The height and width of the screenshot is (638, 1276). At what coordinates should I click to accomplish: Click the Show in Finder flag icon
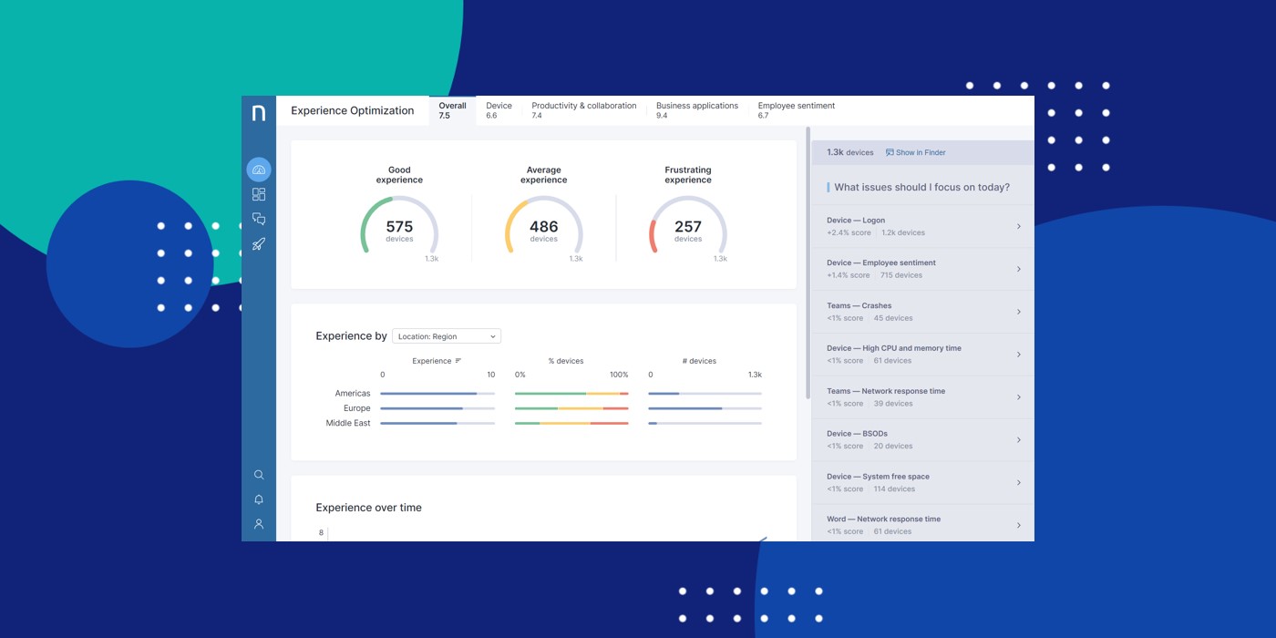(888, 152)
